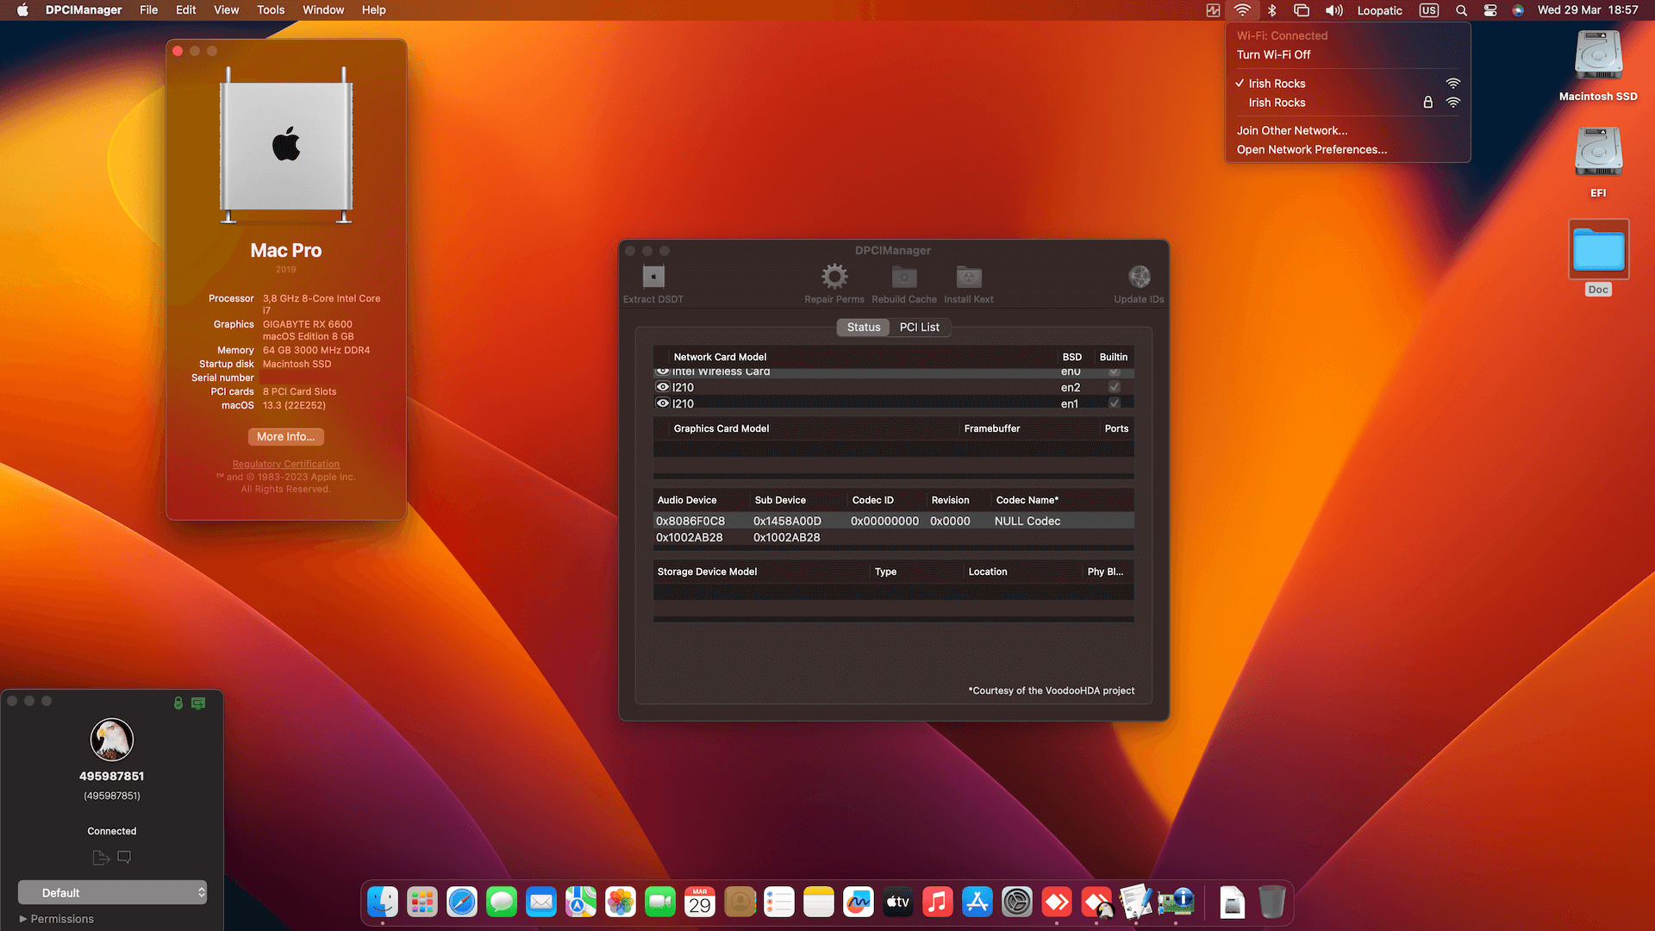This screenshot has height=931, width=1655.
Task: Open the Regulatory Certification link
Action: tap(285, 464)
